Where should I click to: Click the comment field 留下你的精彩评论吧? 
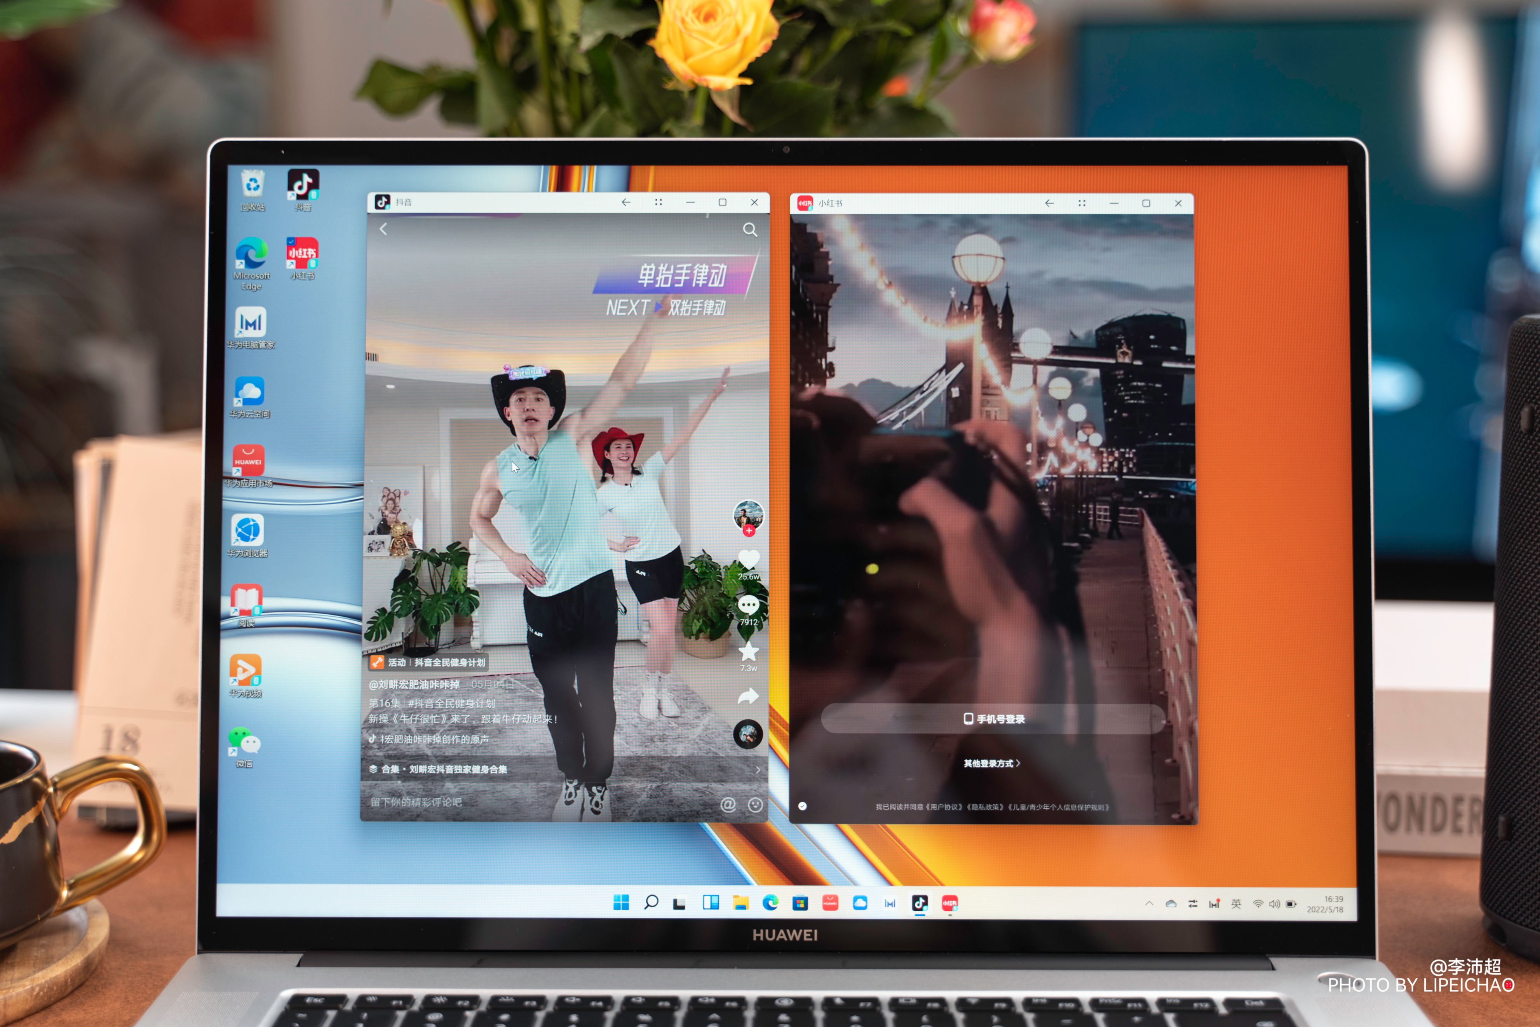(x=416, y=802)
